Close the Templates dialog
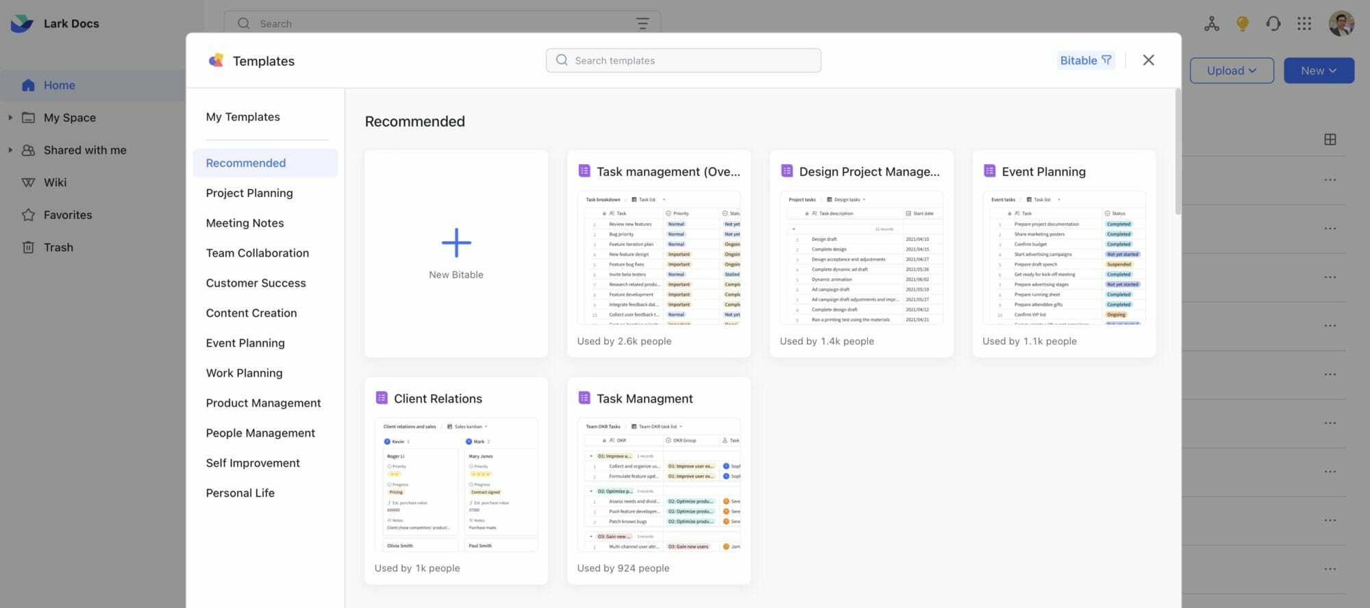Viewport: 1370px width, 608px height. tap(1149, 60)
